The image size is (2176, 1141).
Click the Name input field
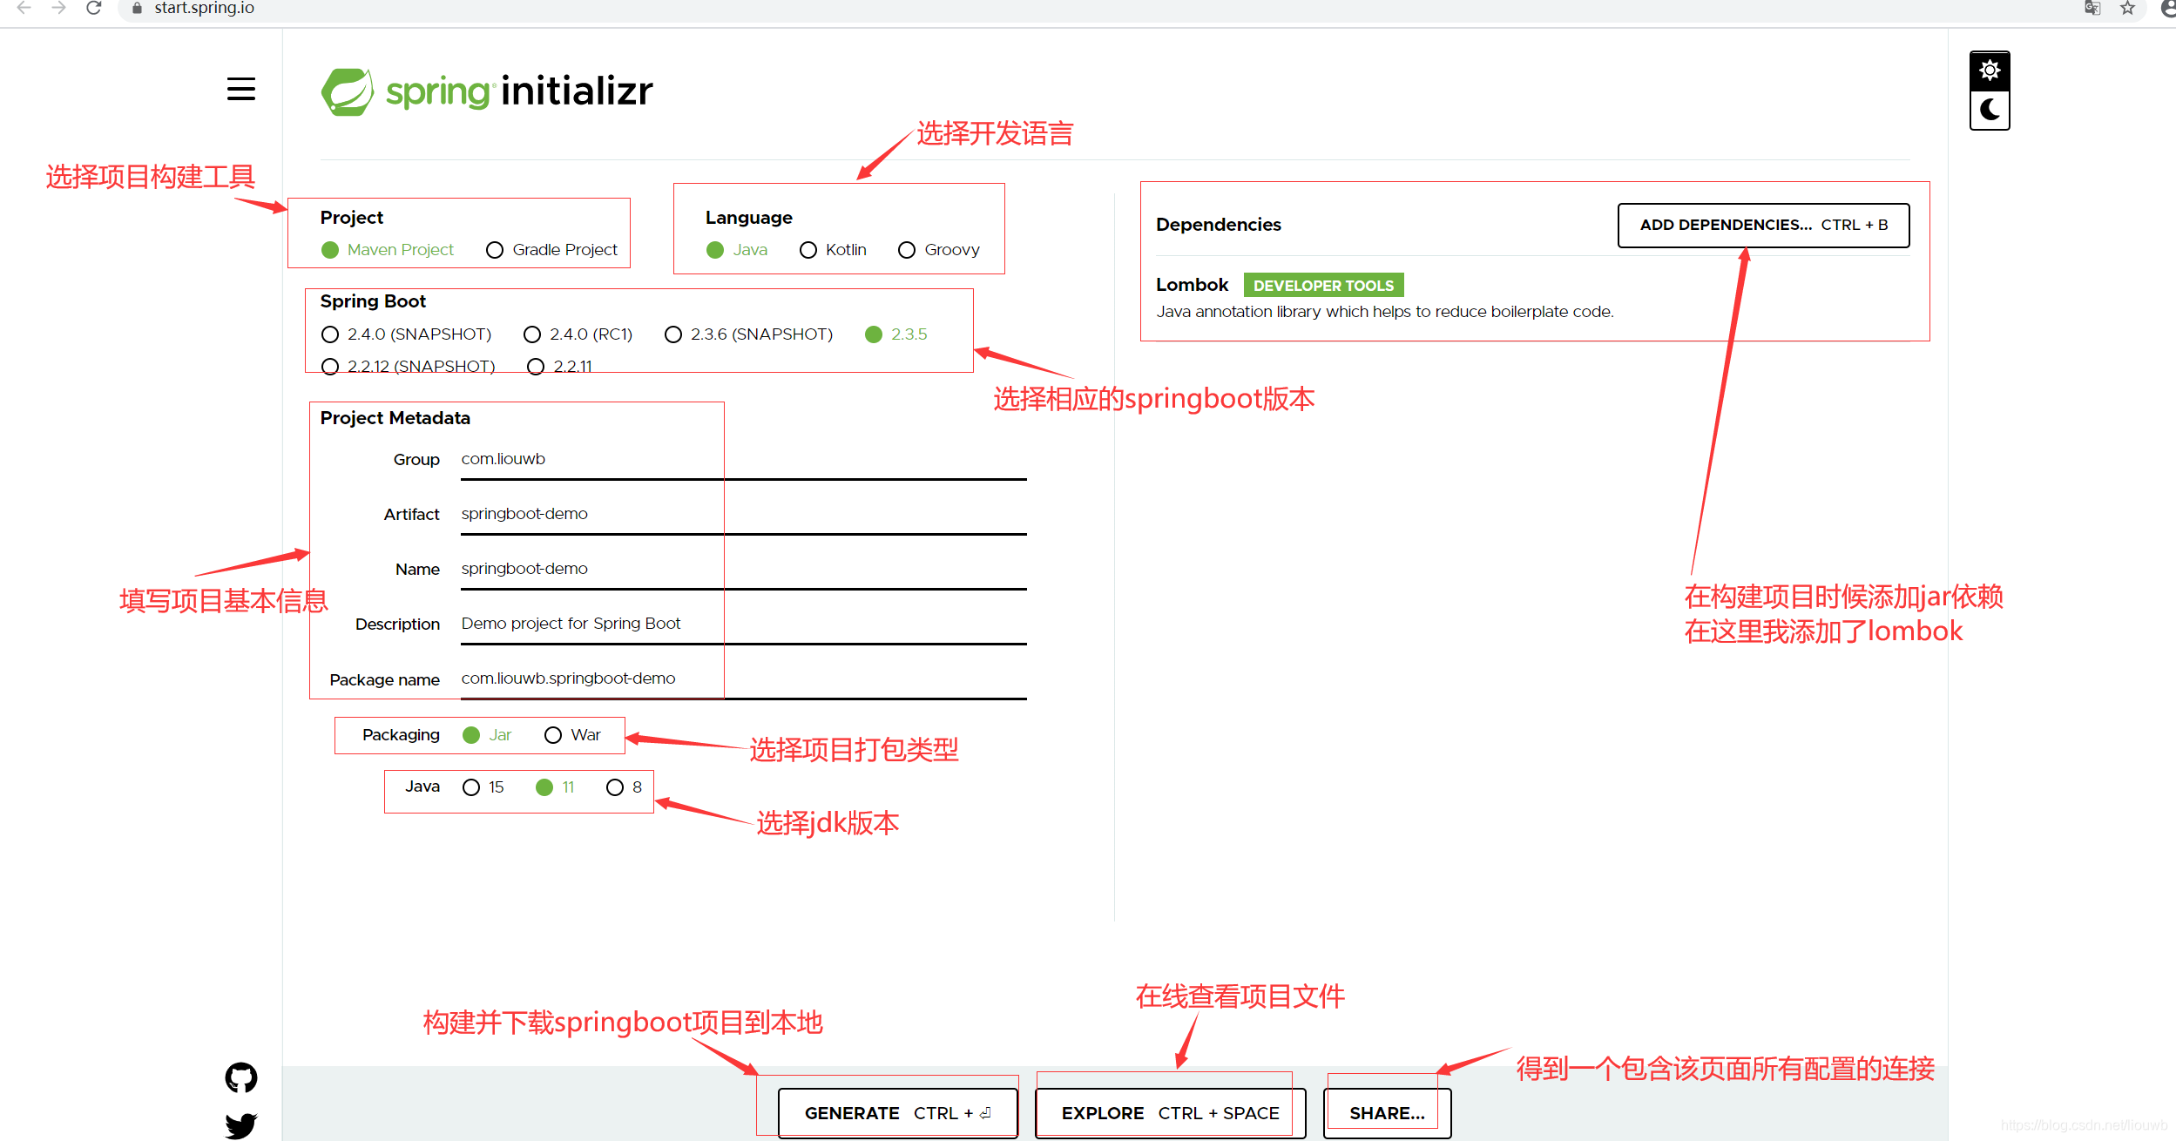744,570
